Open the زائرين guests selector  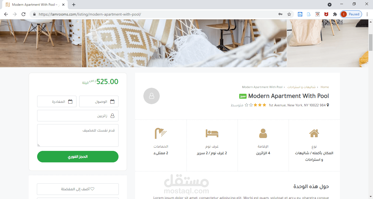pos(78,116)
